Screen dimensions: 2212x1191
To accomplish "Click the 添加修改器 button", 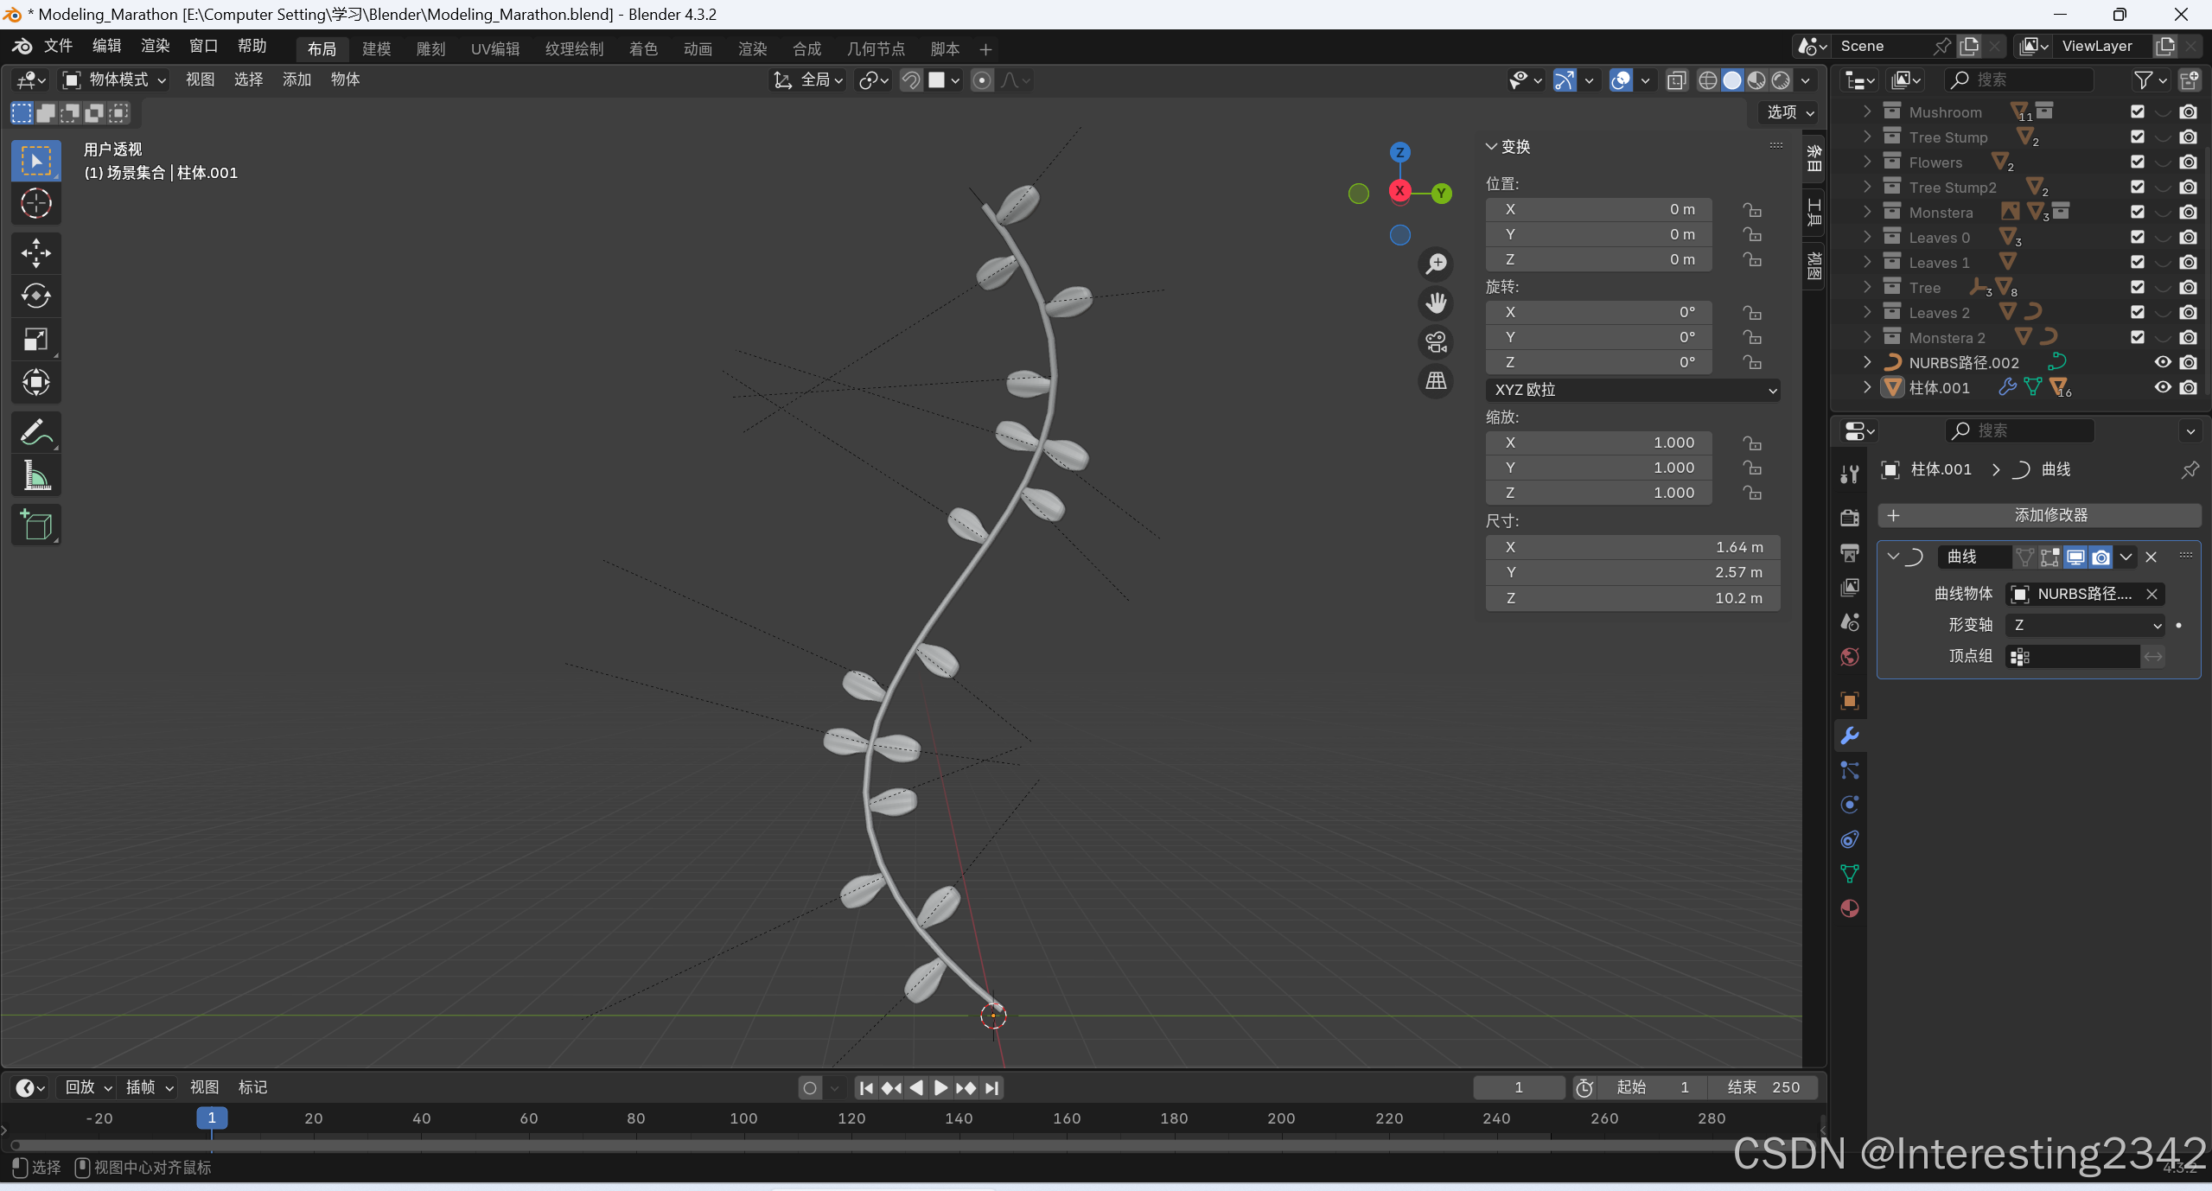I will tap(2038, 515).
